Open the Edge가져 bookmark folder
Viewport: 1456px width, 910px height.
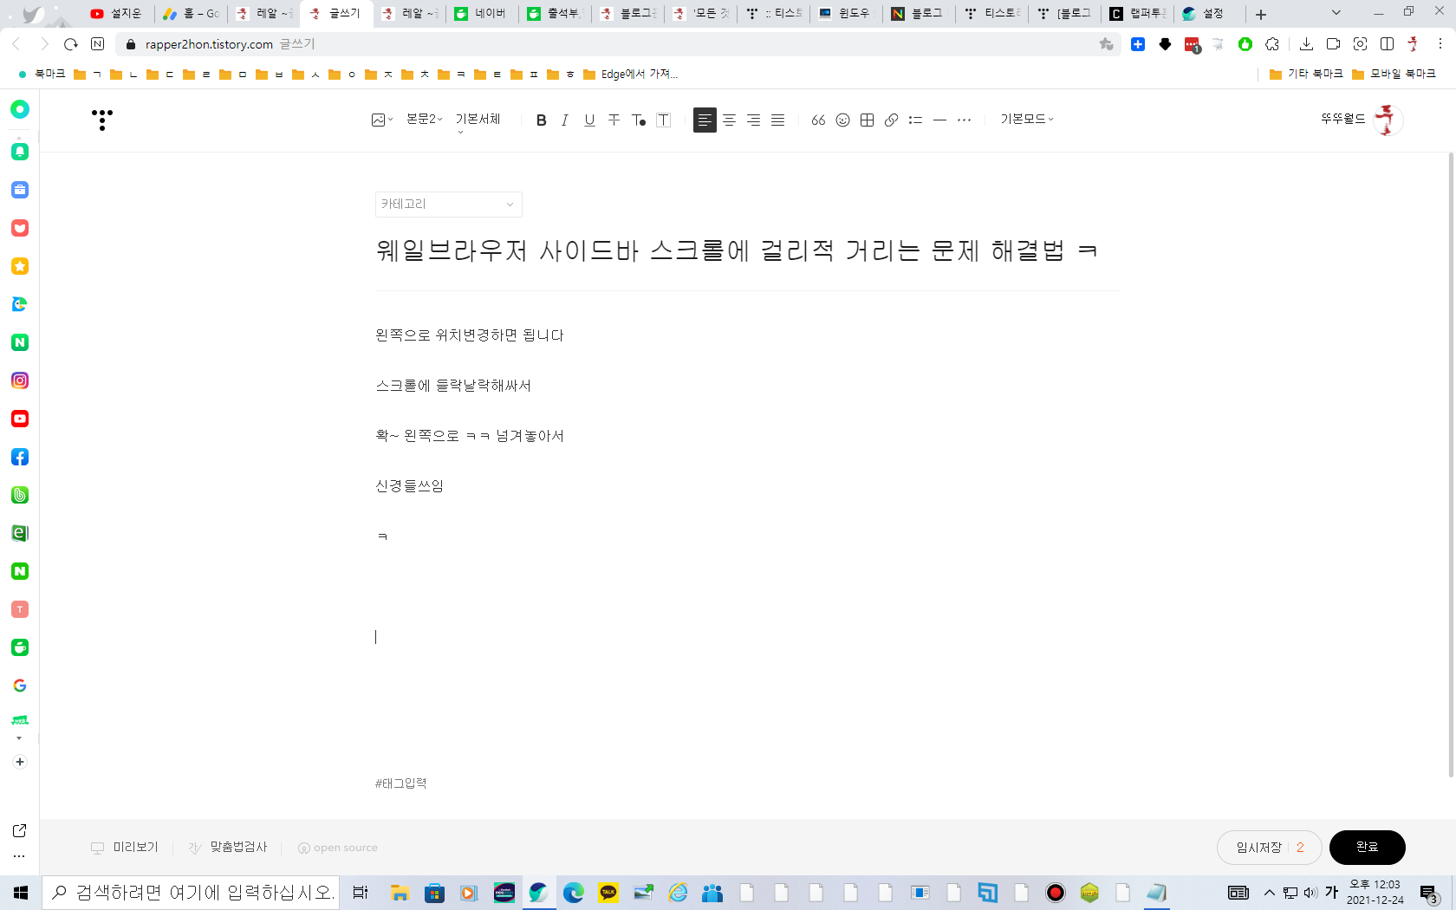pos(630,75)
